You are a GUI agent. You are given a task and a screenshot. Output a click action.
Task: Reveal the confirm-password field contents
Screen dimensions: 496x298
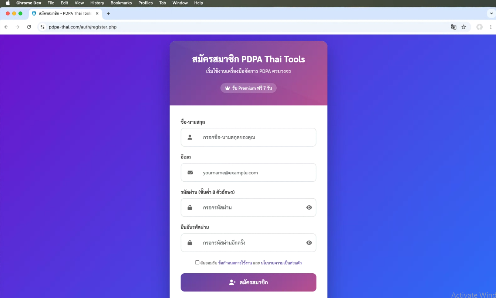coord(309,243)
